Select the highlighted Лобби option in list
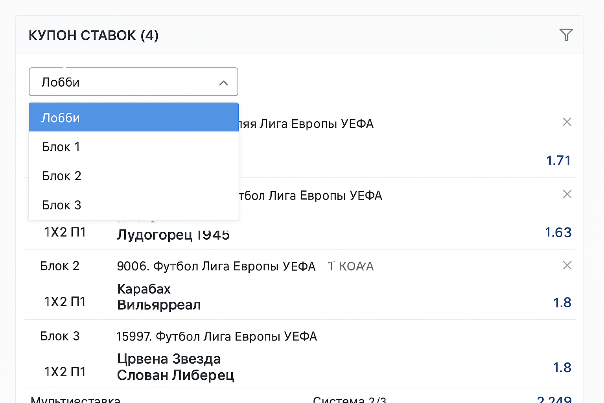This screenshot has width=604, height=403. click(134, 118)
